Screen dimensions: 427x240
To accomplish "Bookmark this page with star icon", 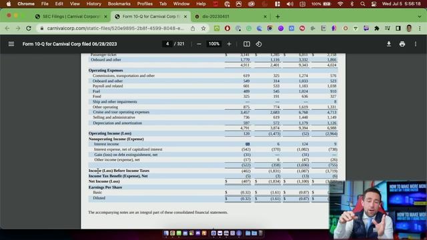I will [x=203, y=28].
